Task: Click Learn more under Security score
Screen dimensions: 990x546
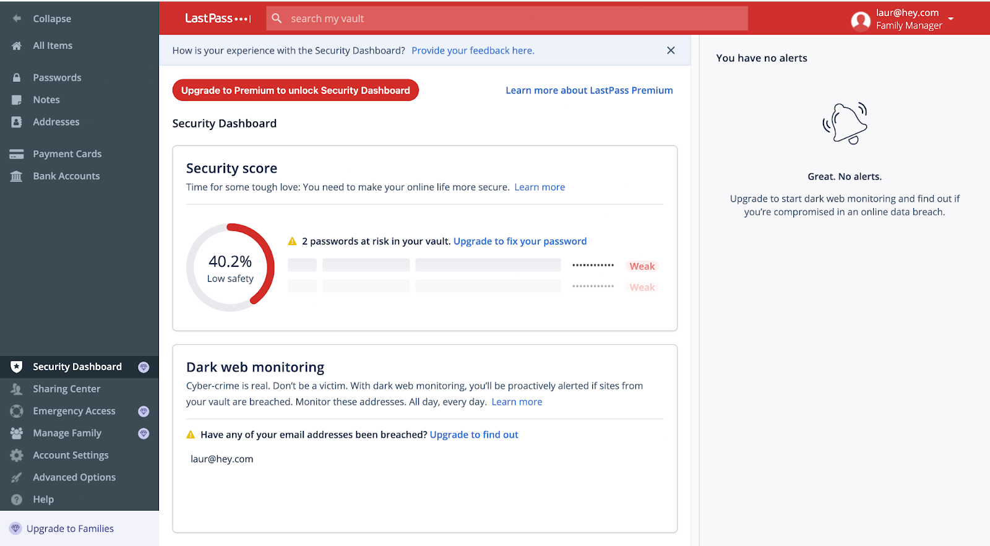Action: pyautogui.click(x=540, y=188)
